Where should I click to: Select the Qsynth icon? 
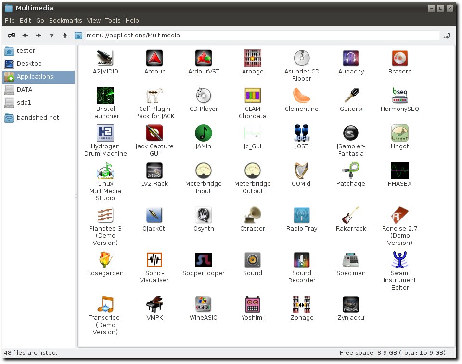pyautogui.click(x=204, y=215)
